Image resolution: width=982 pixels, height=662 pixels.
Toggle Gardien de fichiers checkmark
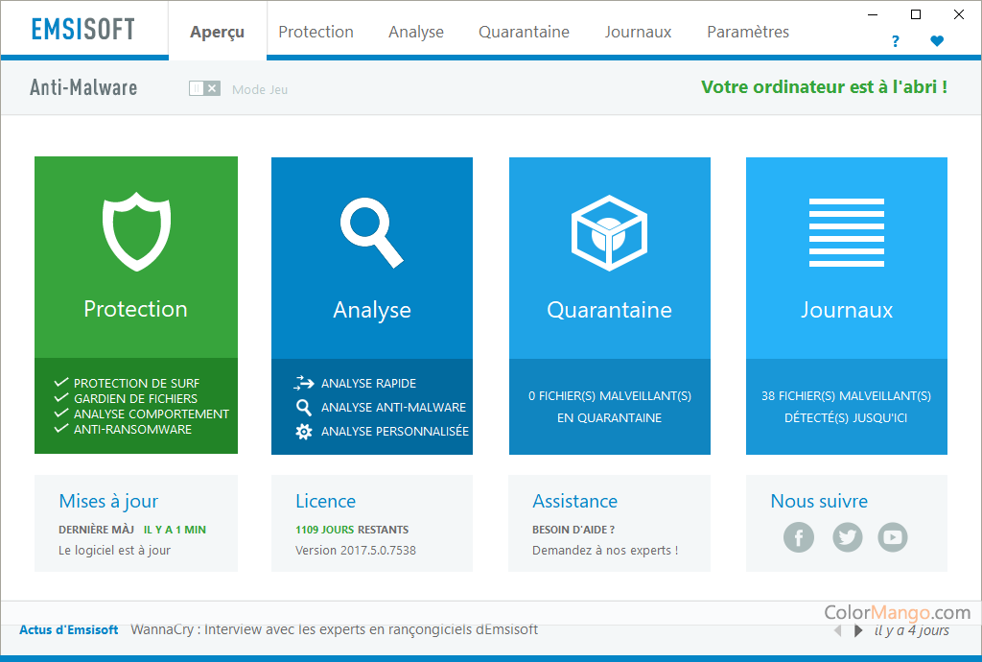click(60, 398)
